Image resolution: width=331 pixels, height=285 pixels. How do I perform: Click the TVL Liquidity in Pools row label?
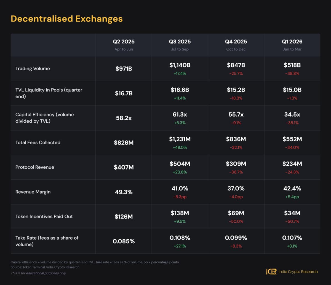click(x=49, y=93)
